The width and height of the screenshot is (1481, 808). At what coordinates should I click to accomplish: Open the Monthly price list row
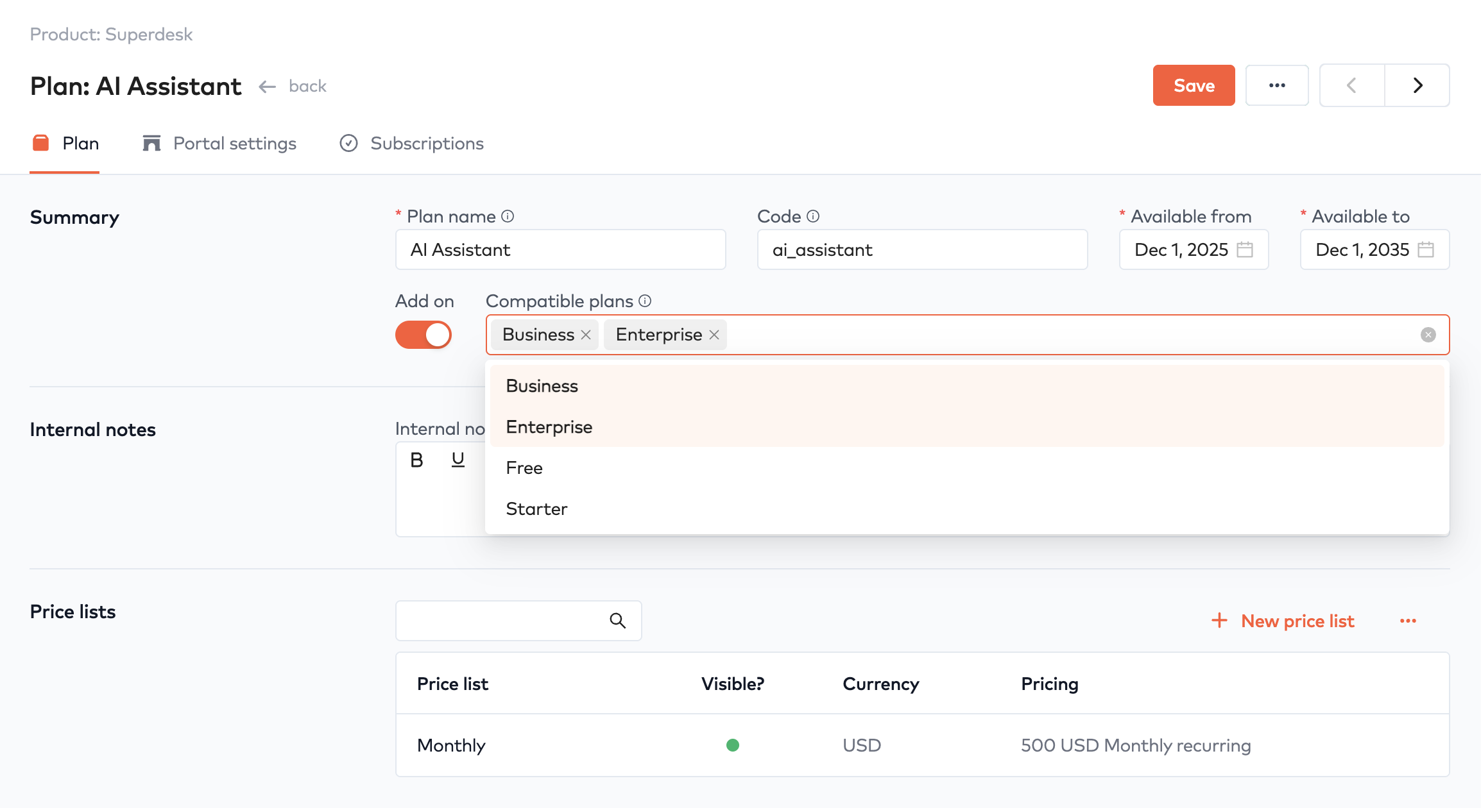[x=922, y=745]
